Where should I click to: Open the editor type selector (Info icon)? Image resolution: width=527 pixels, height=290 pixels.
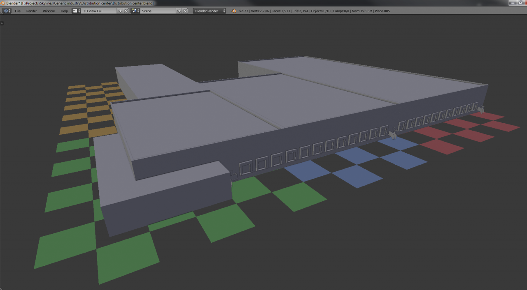[7, 11]
